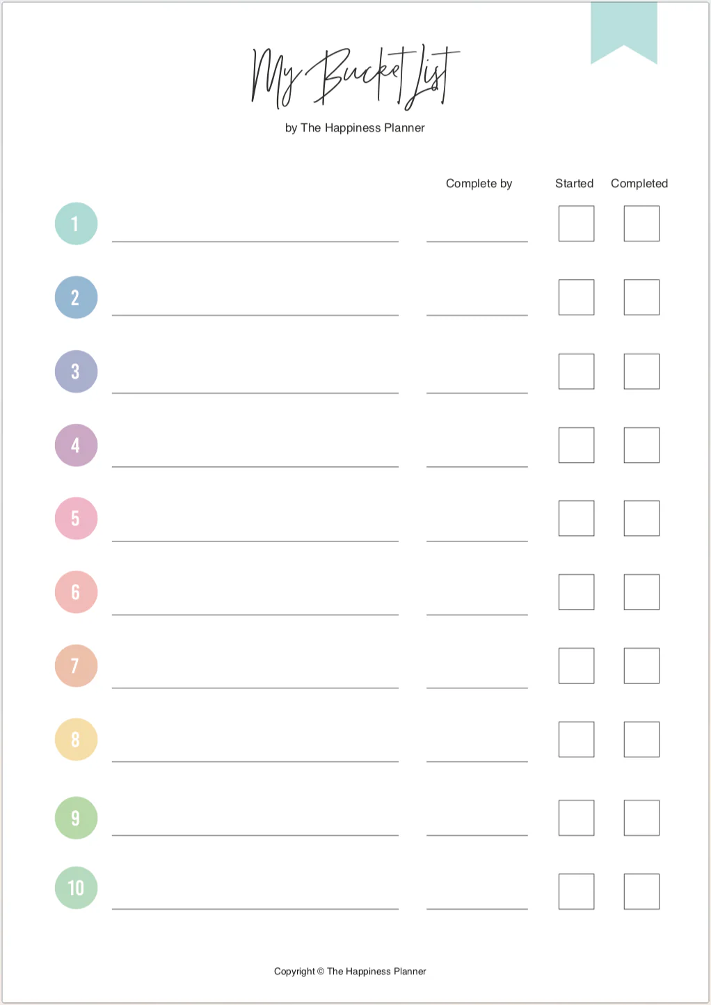
Task: Mark item 10 as Completed
Action: pyautogui.click(x=641, y=891)
